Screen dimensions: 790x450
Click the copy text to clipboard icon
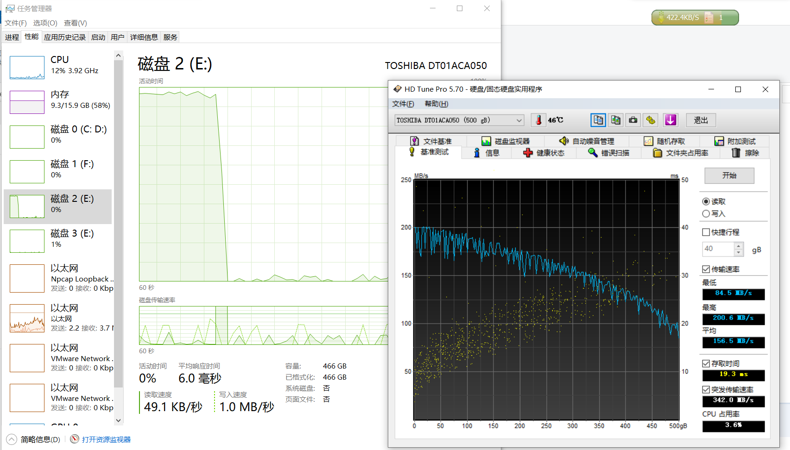(x=598, y=120)
